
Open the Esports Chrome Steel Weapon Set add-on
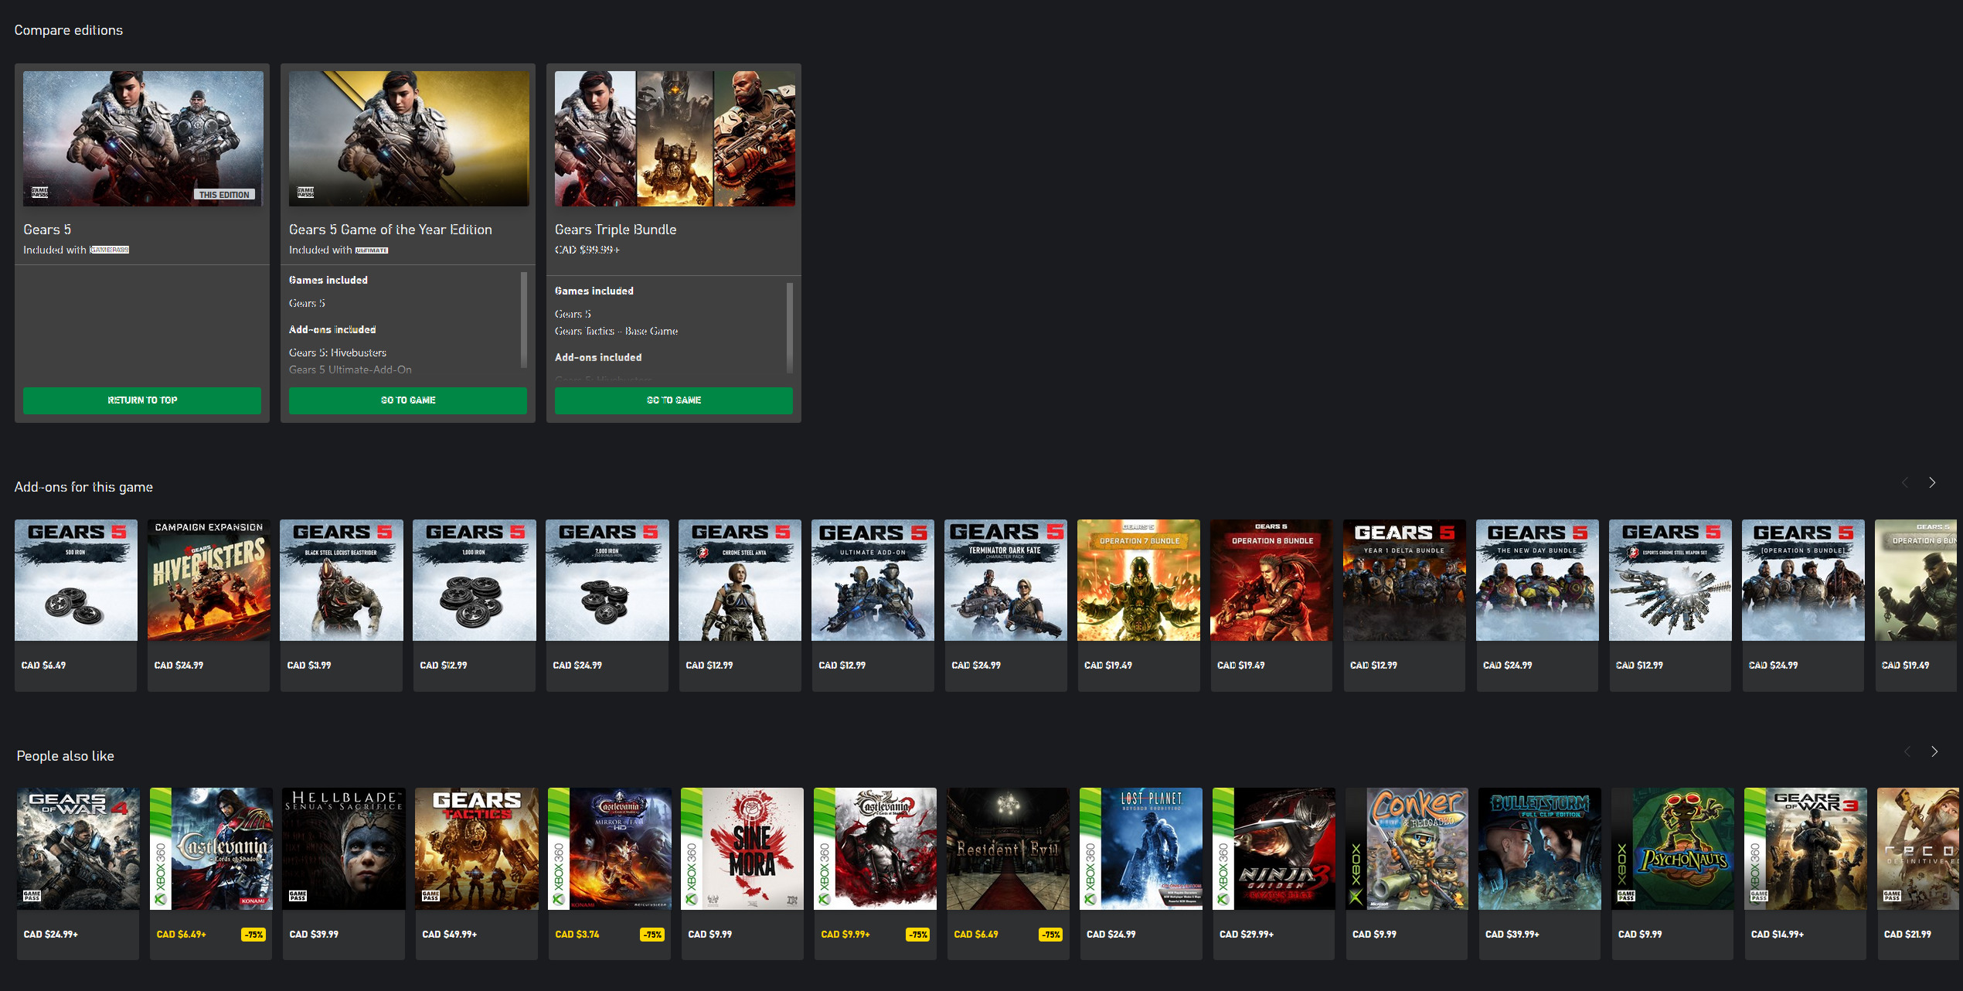click(x=1671, y=605)
